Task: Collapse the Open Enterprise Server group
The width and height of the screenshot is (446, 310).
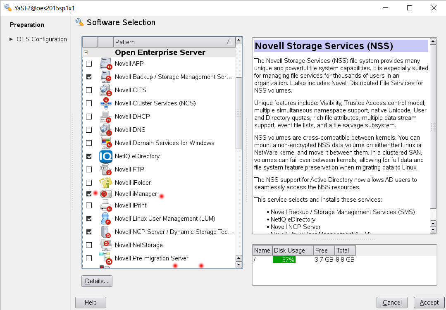Action: [x=86, y=52]
